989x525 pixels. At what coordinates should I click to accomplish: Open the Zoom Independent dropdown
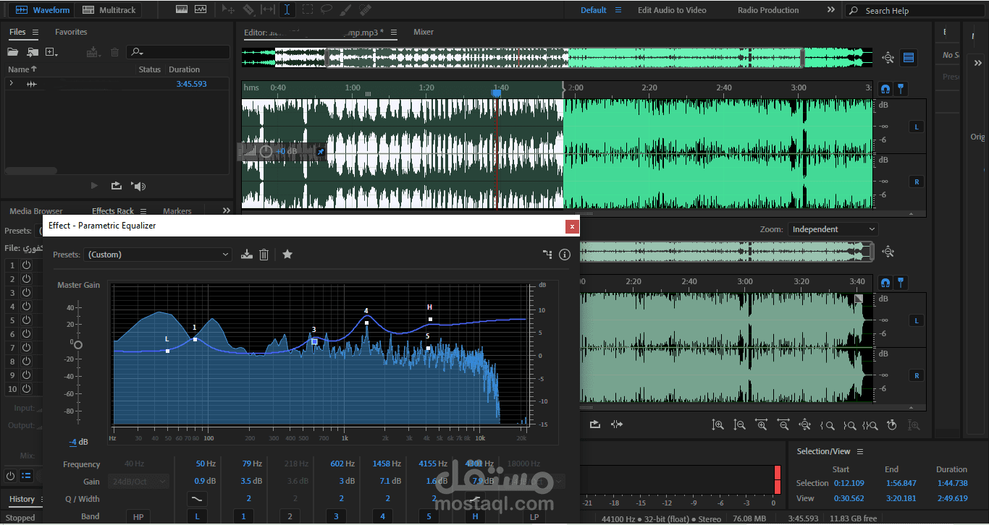click(833, 229)
